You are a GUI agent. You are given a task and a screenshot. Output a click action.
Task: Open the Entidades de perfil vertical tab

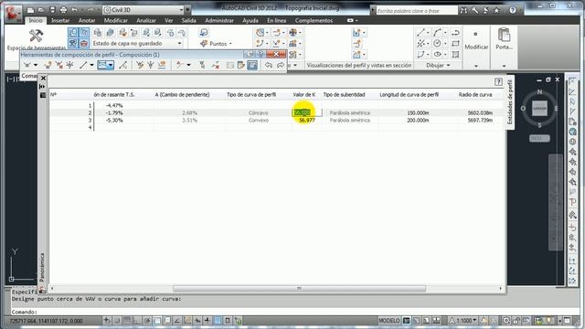[x=510, y=101]
